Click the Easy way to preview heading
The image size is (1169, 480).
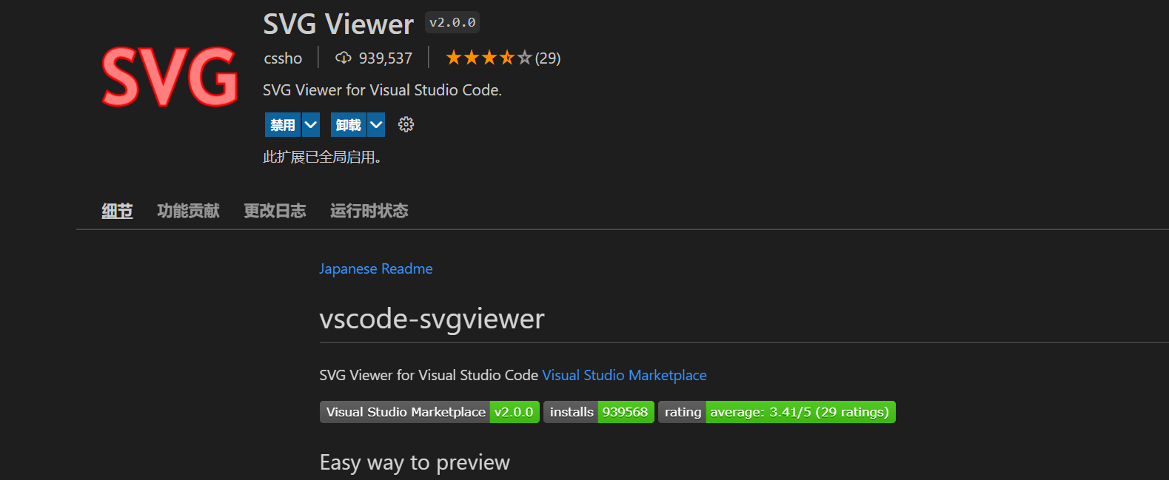(x=415, y=462)
